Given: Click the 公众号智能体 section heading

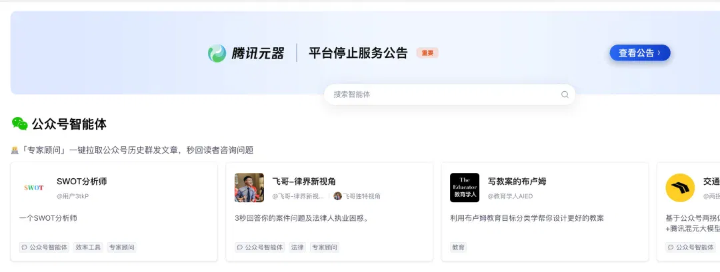Looking at the screenshot, I should [69, 124].
